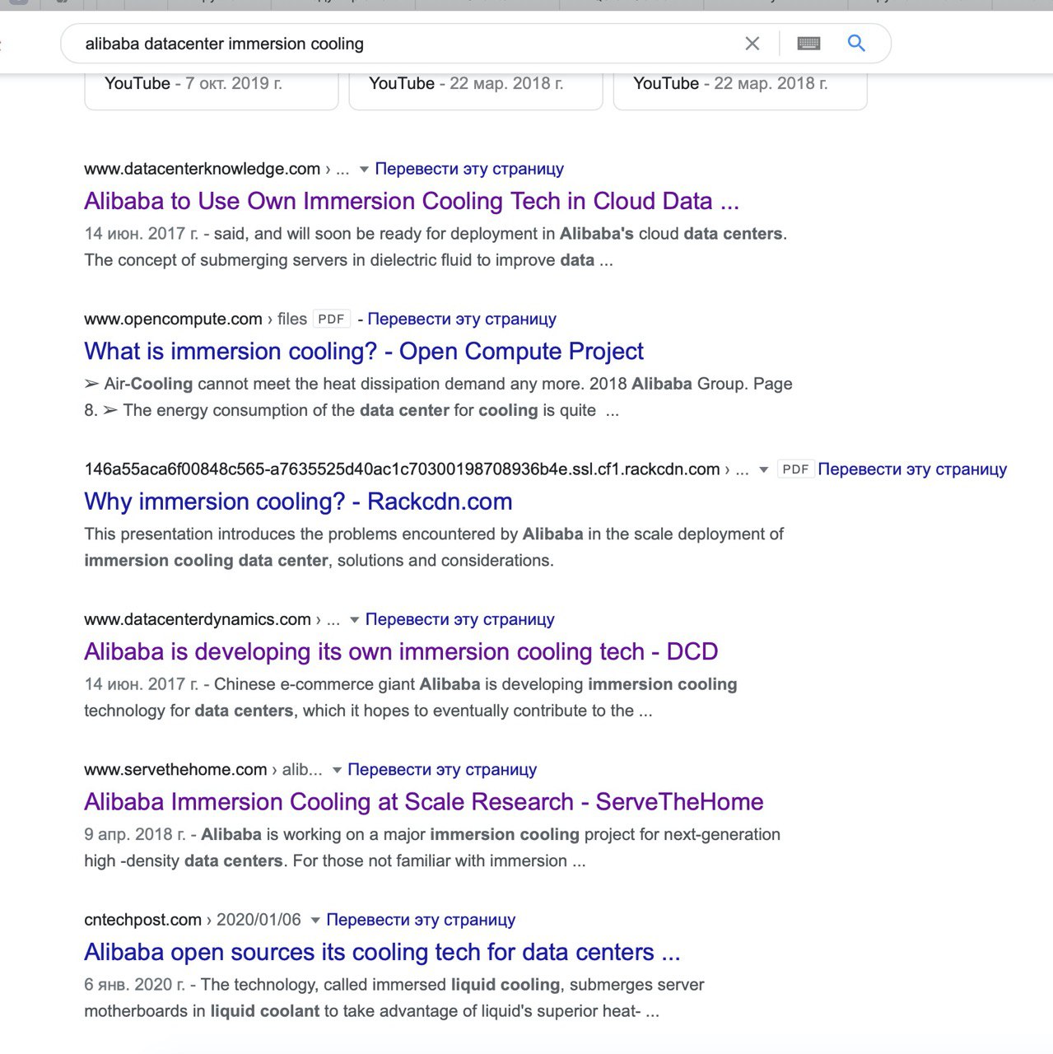Translate the datacenterknowledge.com result page
1053x1054 pixels.
[469, 169]
